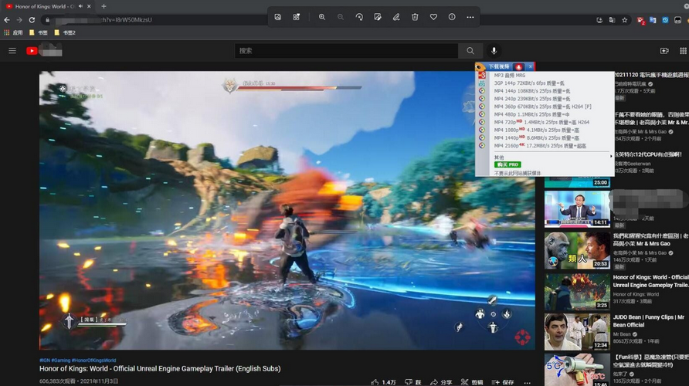Click the trash delete icon in the overlay toolbar
The height and width of the screenshot is (386, 689).
point(415,17)
